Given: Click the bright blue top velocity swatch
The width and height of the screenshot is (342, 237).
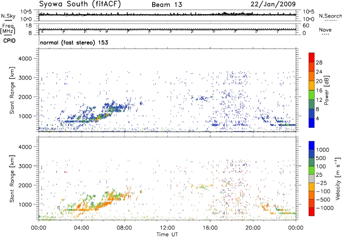Looking at the screenshot, I should click(312, 145).
